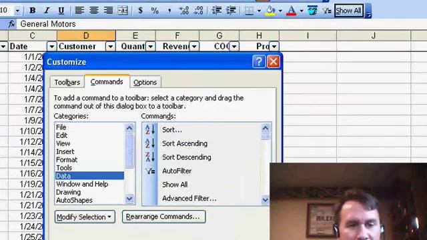Viewport: 427px width, 240px height.
Task: Select File in Categories list
Action: coord(89,127)
